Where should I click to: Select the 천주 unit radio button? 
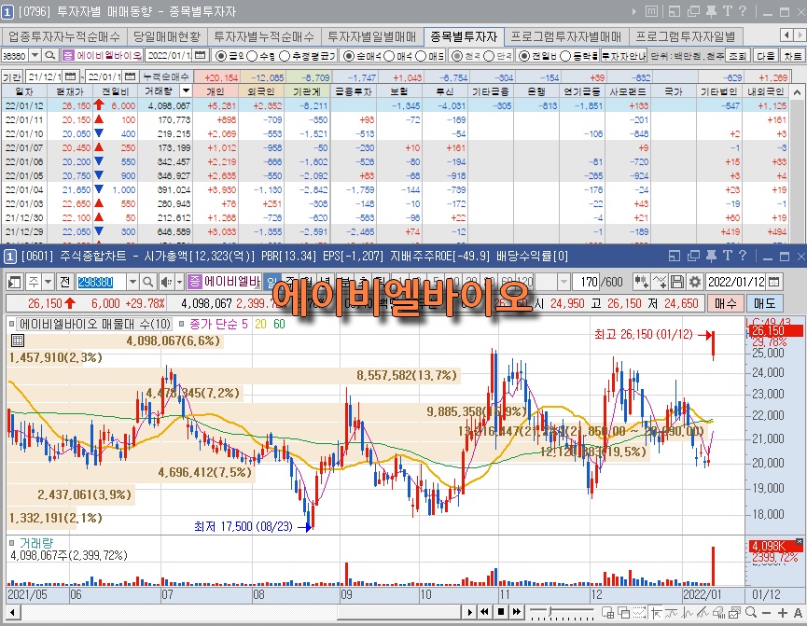coord(457,56)
